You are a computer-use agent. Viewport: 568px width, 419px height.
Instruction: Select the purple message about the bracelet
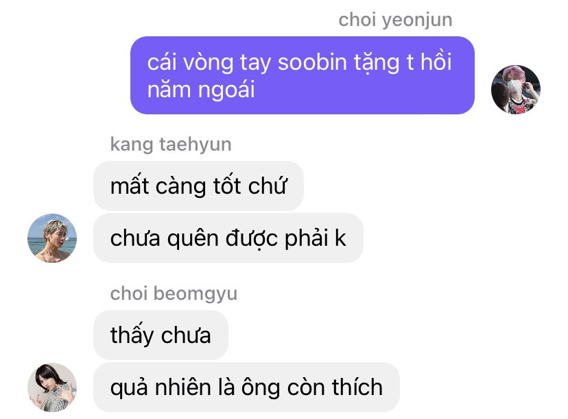coord(303,75)
